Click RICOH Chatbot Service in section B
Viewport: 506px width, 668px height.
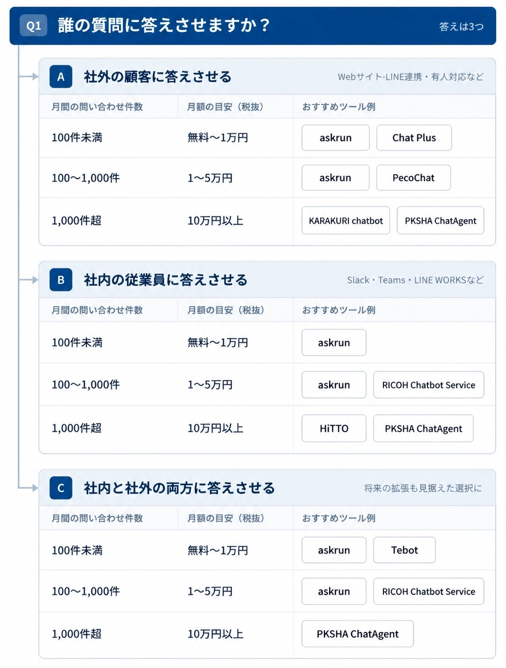(x=429, y=385)
